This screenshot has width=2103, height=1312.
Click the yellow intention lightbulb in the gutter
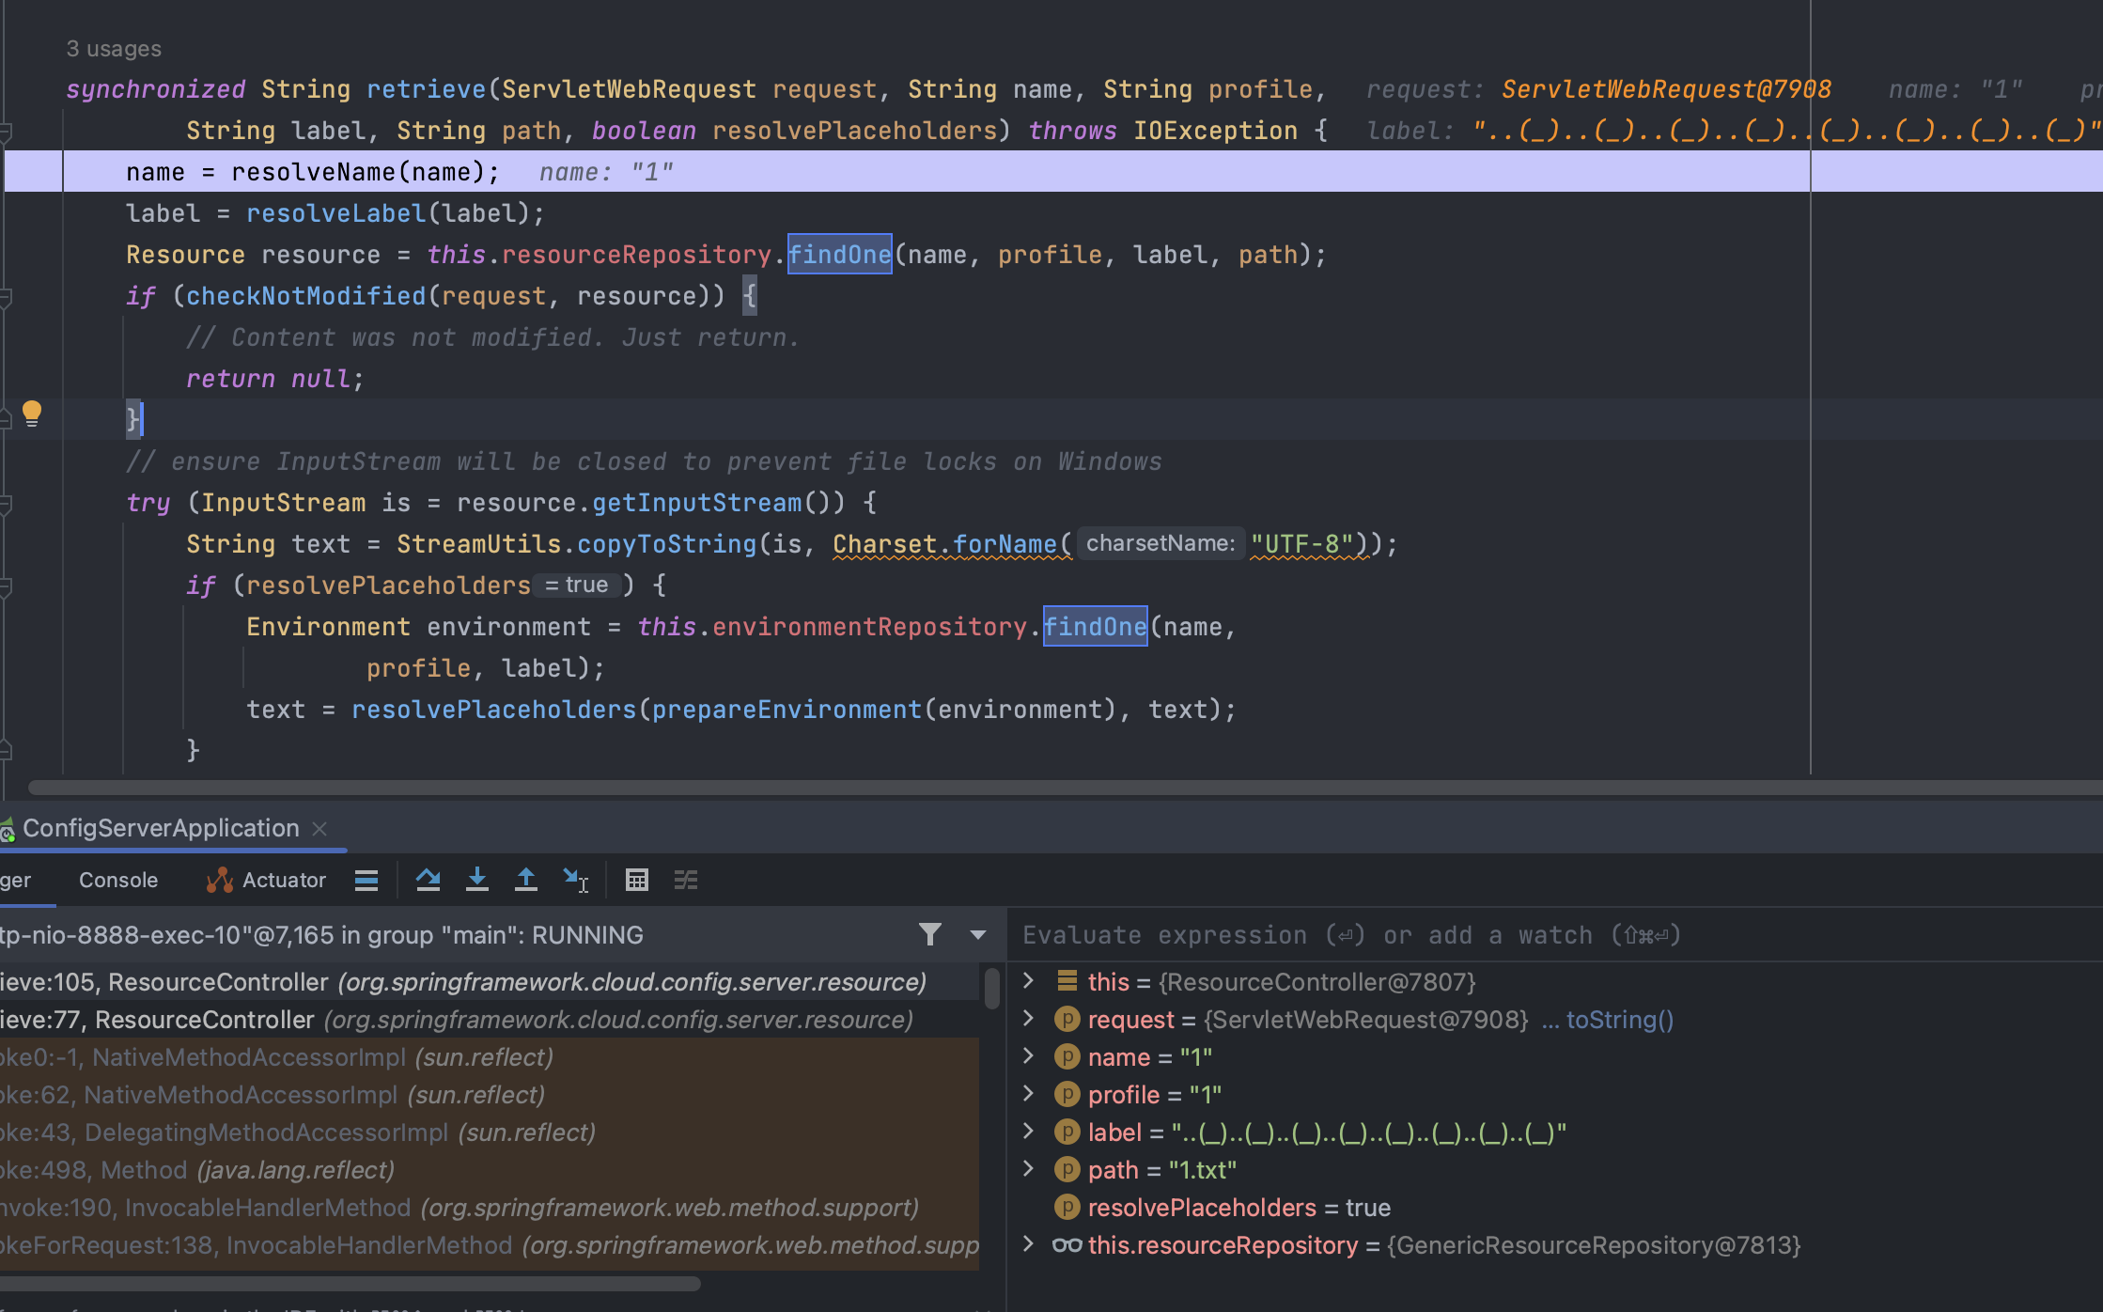(32, 413)
